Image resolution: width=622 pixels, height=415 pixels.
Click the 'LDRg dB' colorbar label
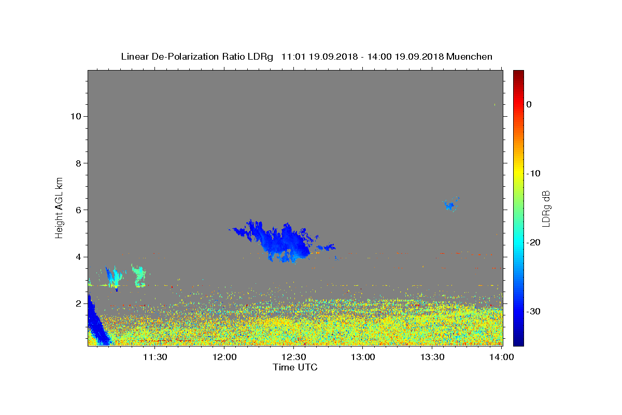coord(546,208)
